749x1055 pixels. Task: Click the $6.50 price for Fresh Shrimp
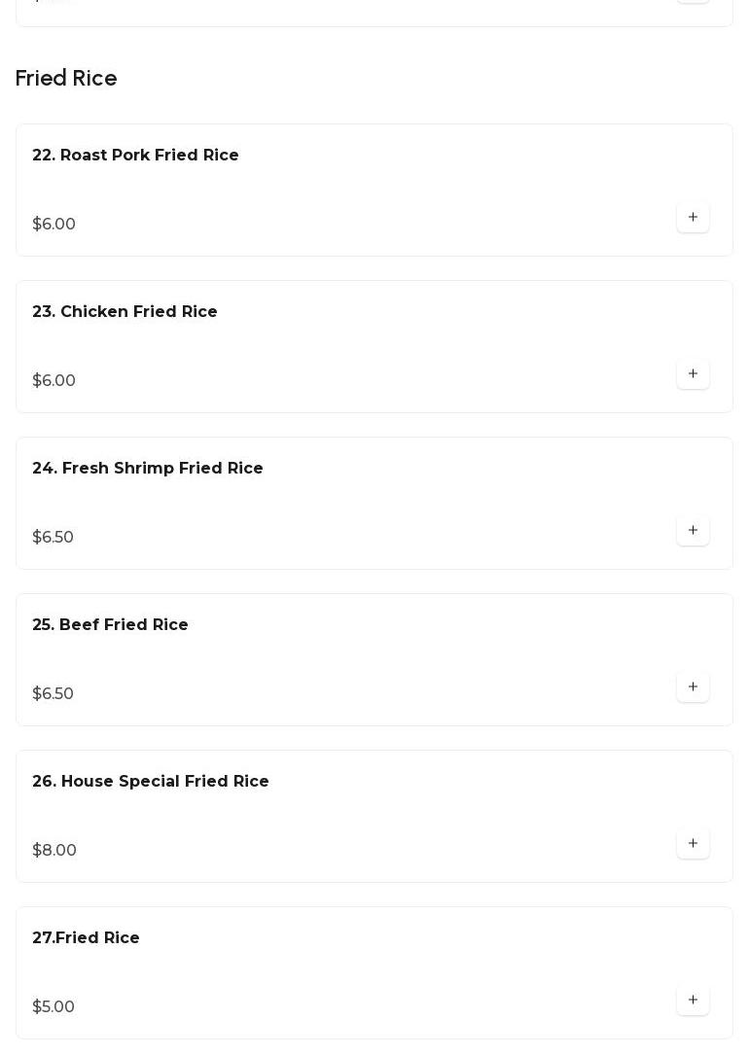(x=53, y=538)
